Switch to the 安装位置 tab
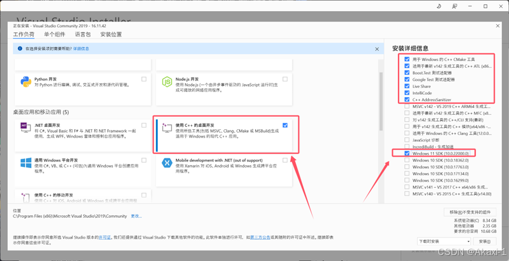Image resolution: width=509 pixels, height=261 pixels. (111, 34)
